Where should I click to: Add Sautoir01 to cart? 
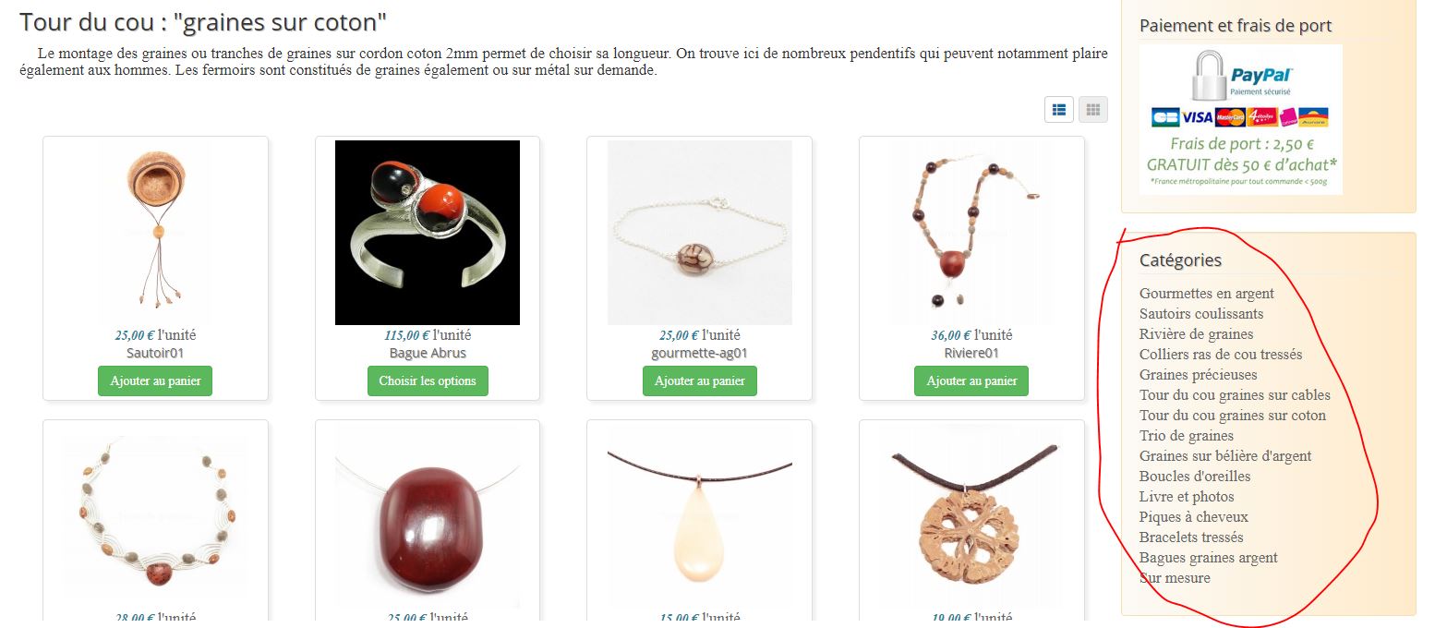[x=155, y=380]
